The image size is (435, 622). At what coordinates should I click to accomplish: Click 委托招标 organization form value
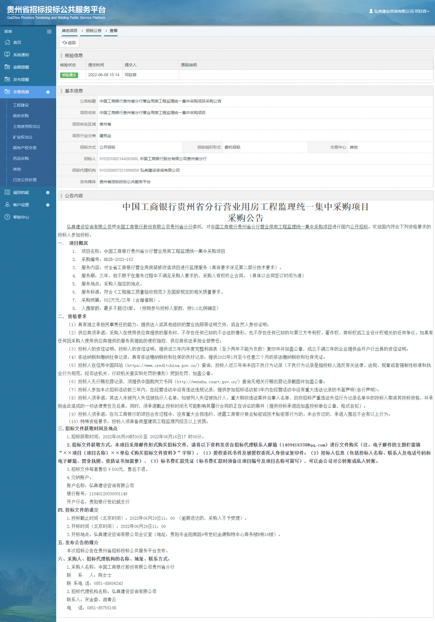pyautogui.click(x=232, y=147)
